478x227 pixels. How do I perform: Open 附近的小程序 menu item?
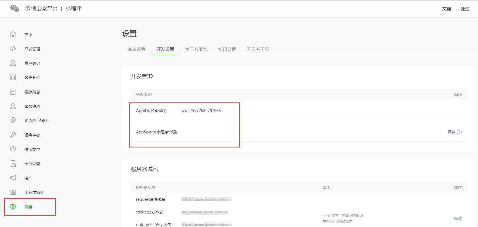(x=36, y=121)
